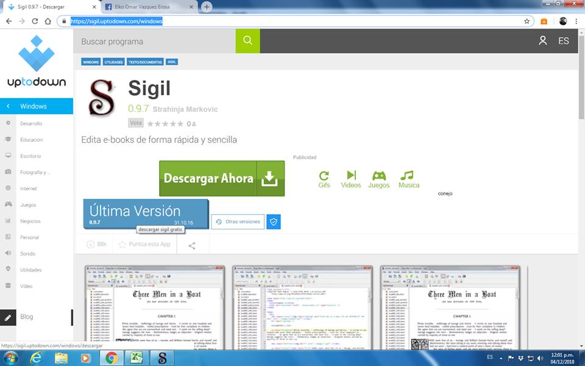Switch to the Facebook browser tab
The width and height of the screenshot is (585, 366).
(148, 7)
